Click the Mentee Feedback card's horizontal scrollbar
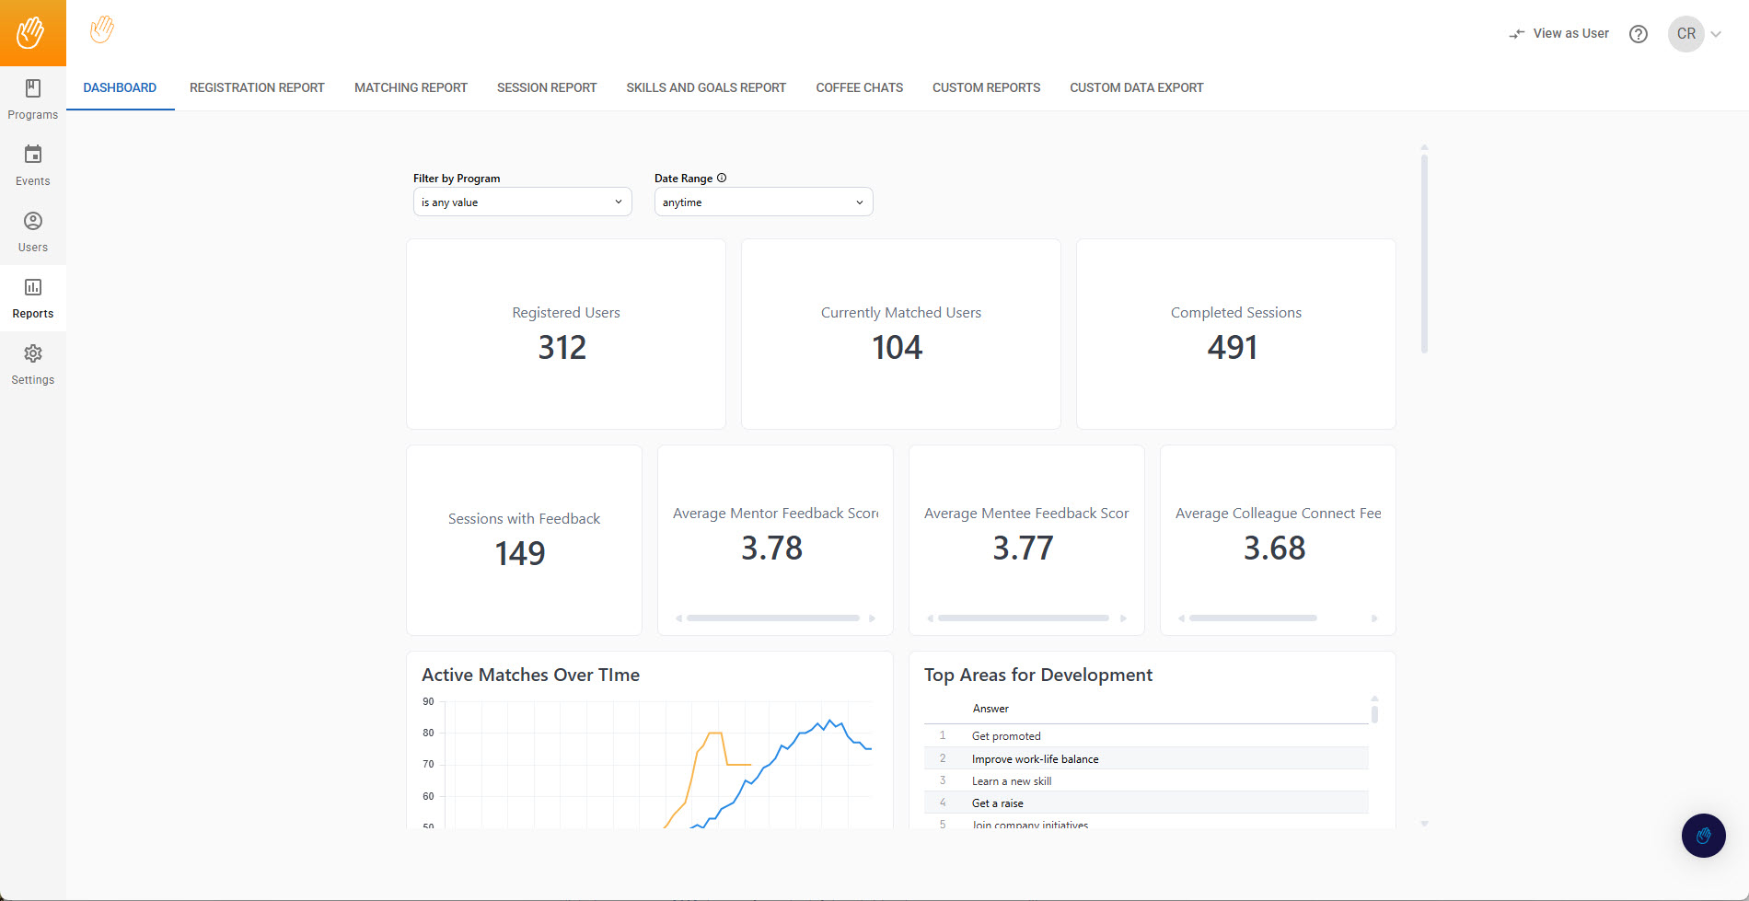The height and width of the screenshot is (901, 1749). (x=1024, y=618)
